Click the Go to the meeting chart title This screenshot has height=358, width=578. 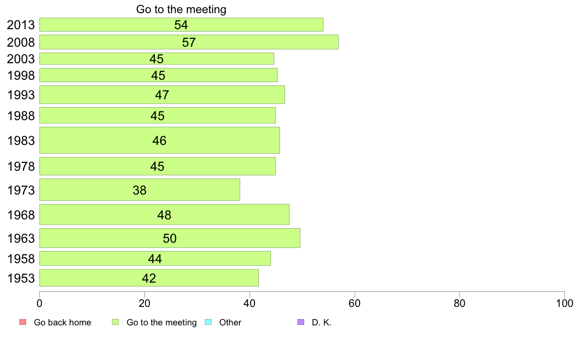181,9
